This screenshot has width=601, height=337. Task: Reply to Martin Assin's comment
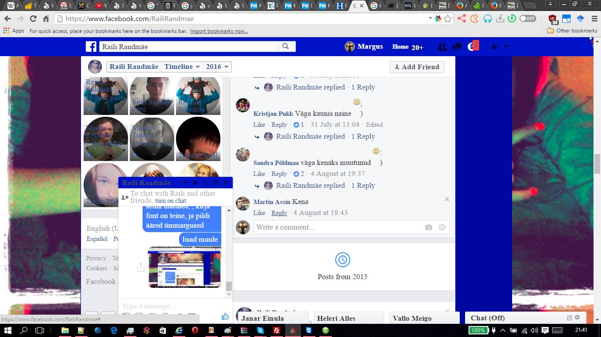[x=279, y=213]
